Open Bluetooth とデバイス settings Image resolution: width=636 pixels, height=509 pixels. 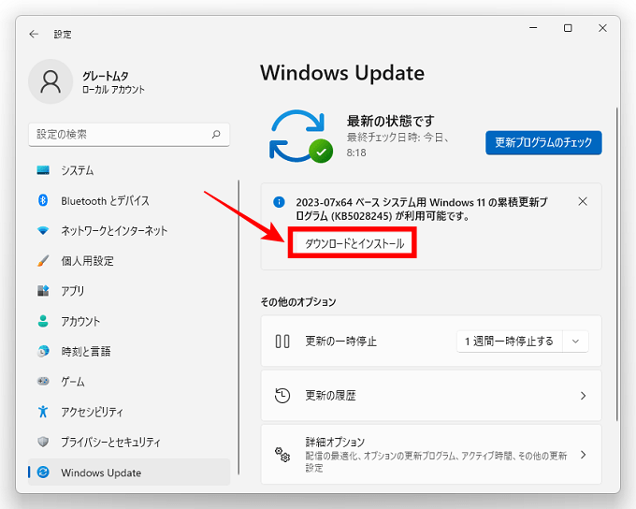[x=129, y=200]
